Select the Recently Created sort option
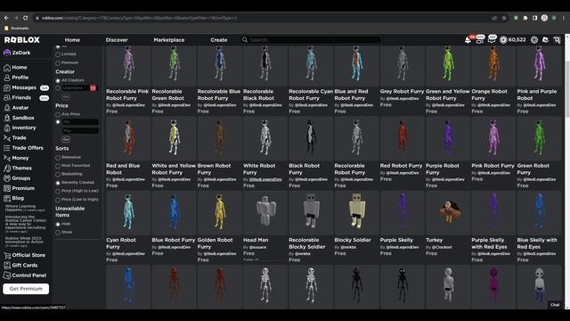This screenshot has width=570, height=321. click(x=58, y=183)
